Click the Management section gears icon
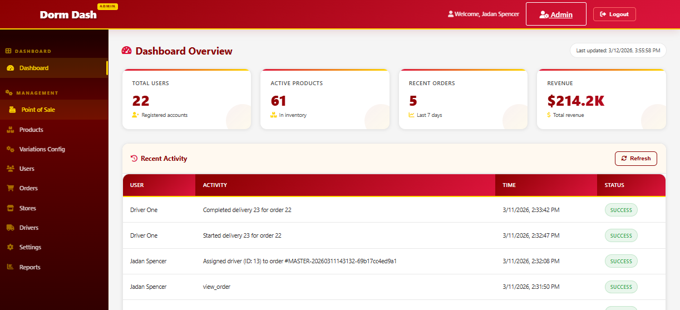 tap(9, 93)
